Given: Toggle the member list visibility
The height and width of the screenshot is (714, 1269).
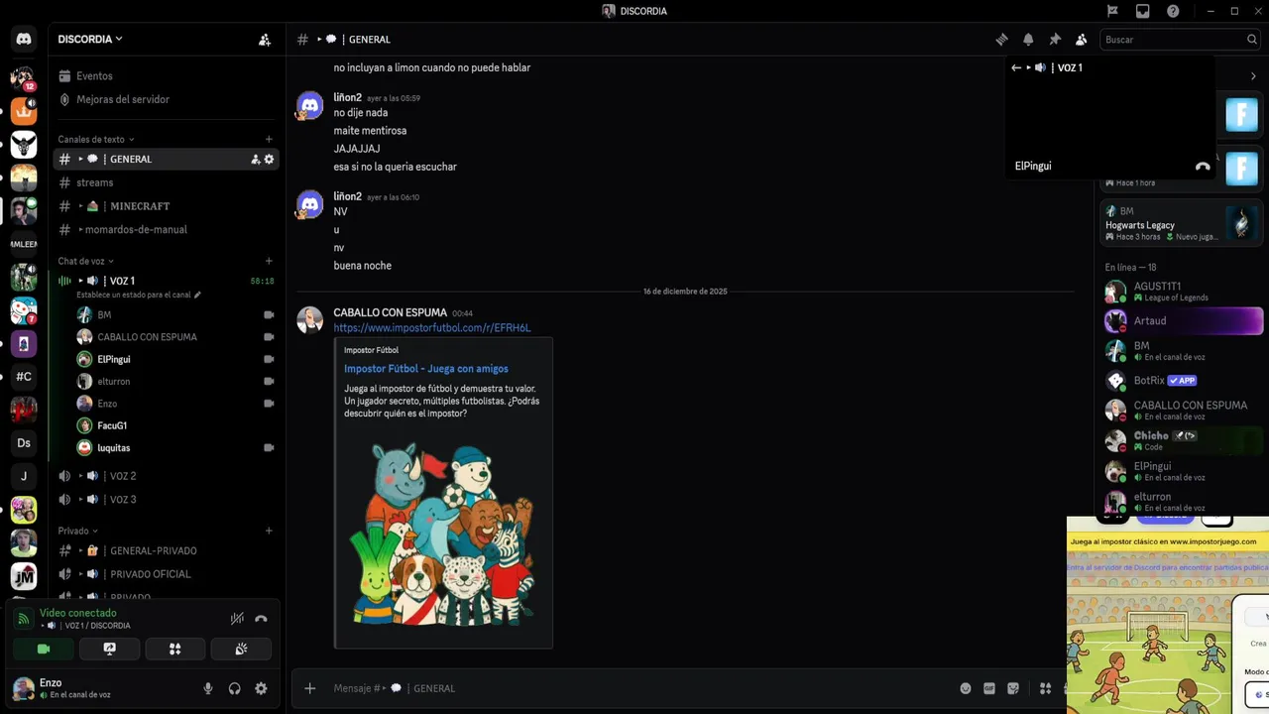Looking at the screenshot, I should click(x=1082, y=40).
